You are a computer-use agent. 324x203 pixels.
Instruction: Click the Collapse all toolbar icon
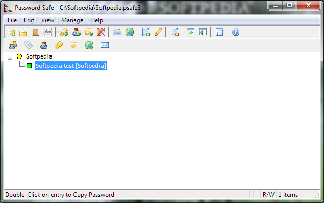(x=203, y=32)
